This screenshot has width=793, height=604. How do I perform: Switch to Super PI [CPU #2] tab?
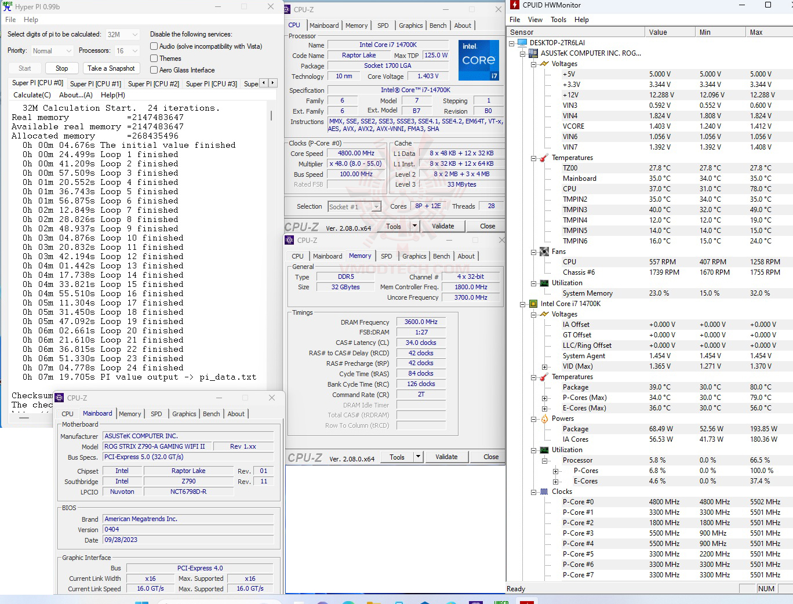click(154, 84)
